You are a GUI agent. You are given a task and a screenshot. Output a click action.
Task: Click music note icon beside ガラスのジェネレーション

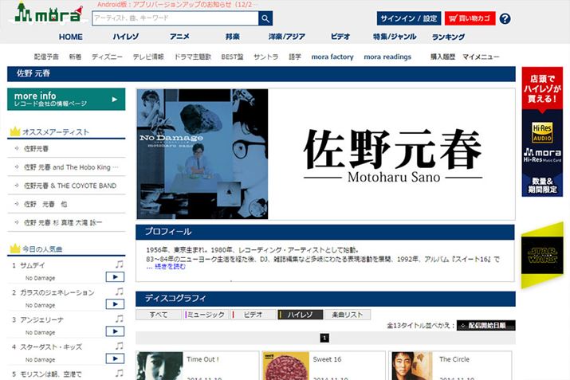click(x=120, y=292)
